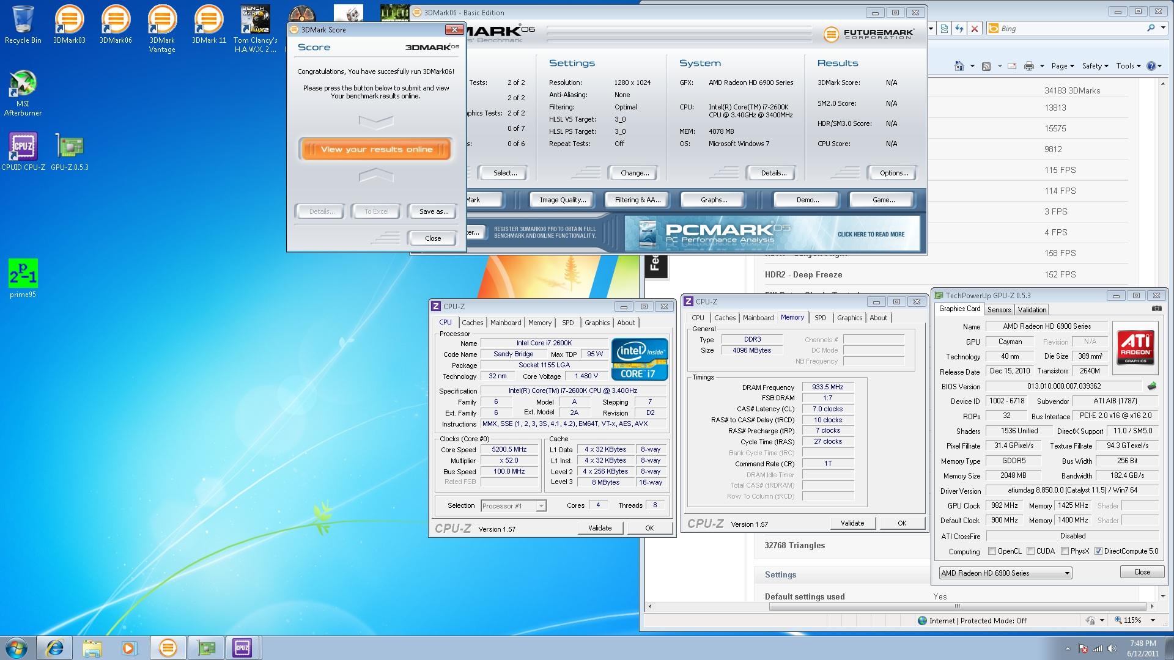
Task: Click GPU-Z screenshot camera icon
Action: point(1156,309)
